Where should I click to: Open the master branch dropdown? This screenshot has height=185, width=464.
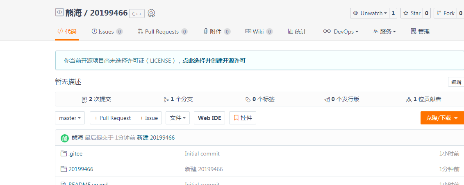pyautogui.click(x=70, y=118)
